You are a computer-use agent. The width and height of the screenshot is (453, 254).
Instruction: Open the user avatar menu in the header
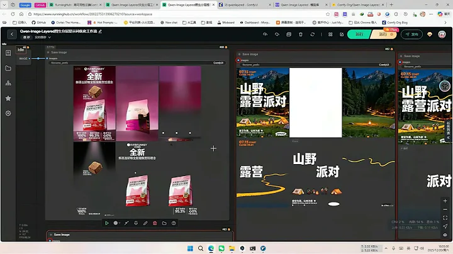[442, 35]
